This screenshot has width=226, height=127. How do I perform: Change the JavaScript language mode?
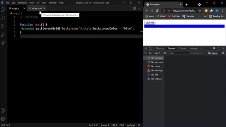tap(131, 125)
